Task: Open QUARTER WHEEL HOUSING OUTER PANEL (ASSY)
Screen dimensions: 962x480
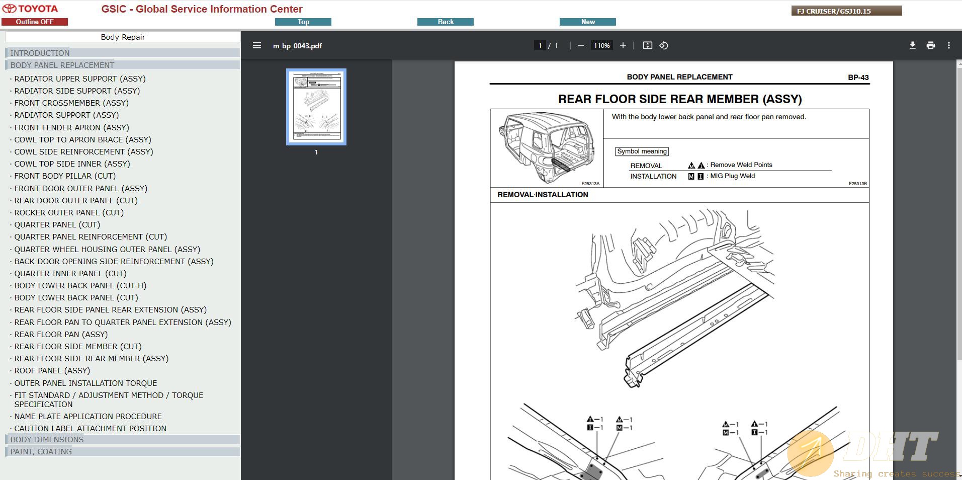Action: pos(107,249)
